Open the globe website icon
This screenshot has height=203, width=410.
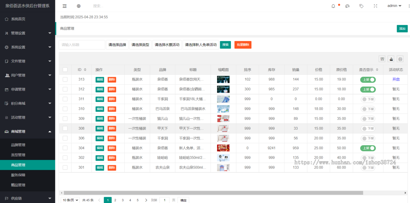pyautogui.click(x=79, y=6)
